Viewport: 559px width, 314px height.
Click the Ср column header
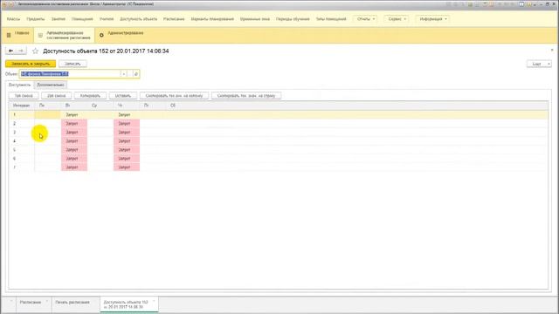click(100, 106)
